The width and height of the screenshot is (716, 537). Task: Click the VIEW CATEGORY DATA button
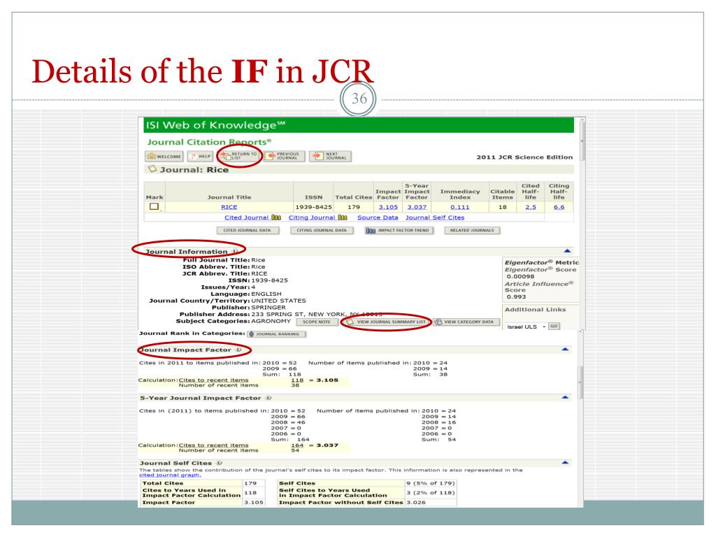[x=465, y=322]
